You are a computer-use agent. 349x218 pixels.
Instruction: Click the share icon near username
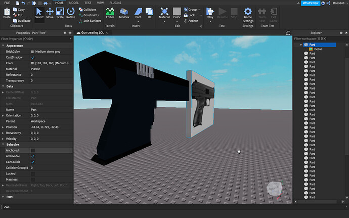[x=328, y=3]
